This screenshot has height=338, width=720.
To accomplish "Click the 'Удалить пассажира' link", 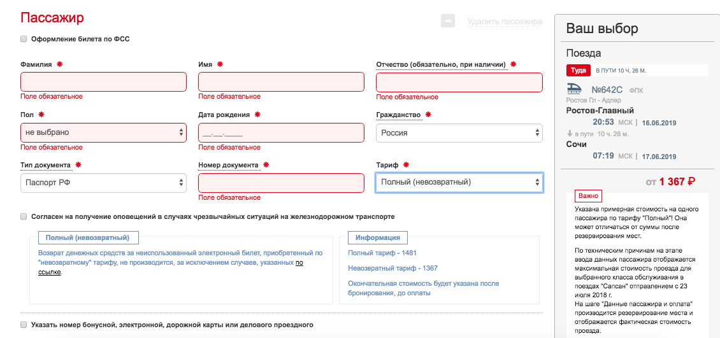I will tap(505, 22).
